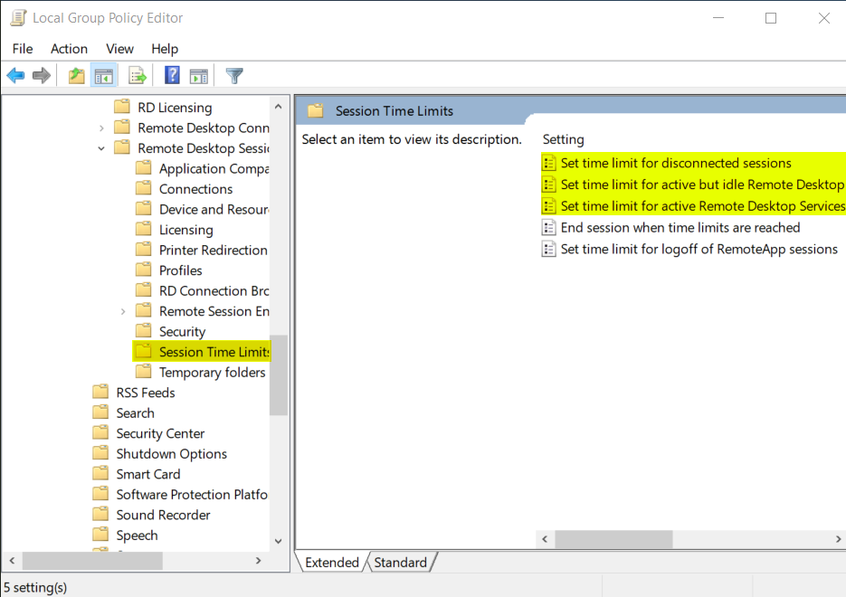The image size is (846, 597).
Task: Toggle the Show/Hide Action Pane icon
Action: [x=198, y=76]
